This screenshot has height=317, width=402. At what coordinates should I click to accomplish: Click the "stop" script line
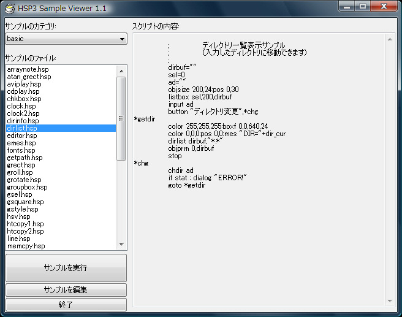(175, 156)
